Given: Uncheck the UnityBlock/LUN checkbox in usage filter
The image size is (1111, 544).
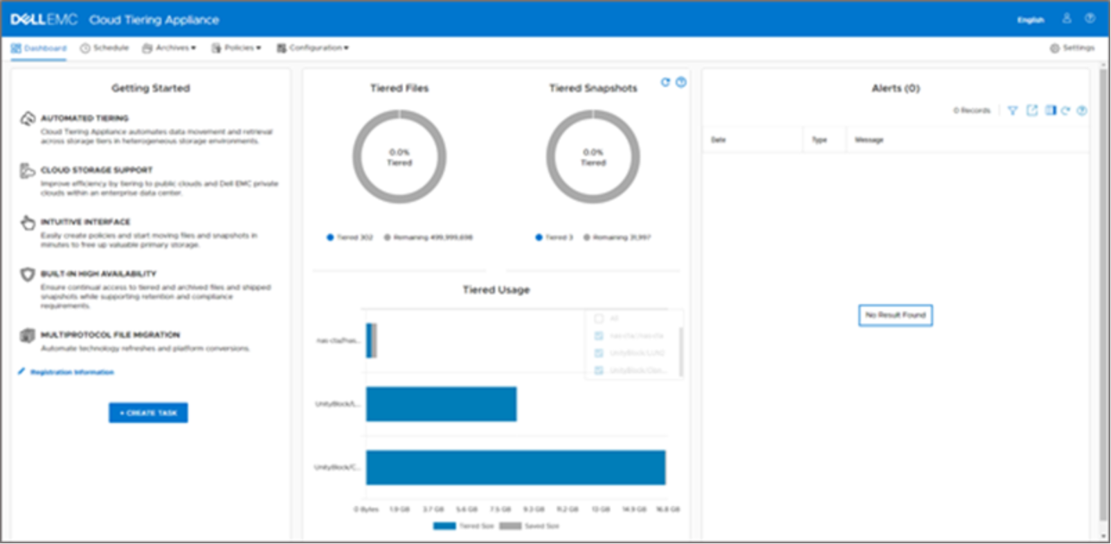Looking at the screenshot, I should pos(599,353).
